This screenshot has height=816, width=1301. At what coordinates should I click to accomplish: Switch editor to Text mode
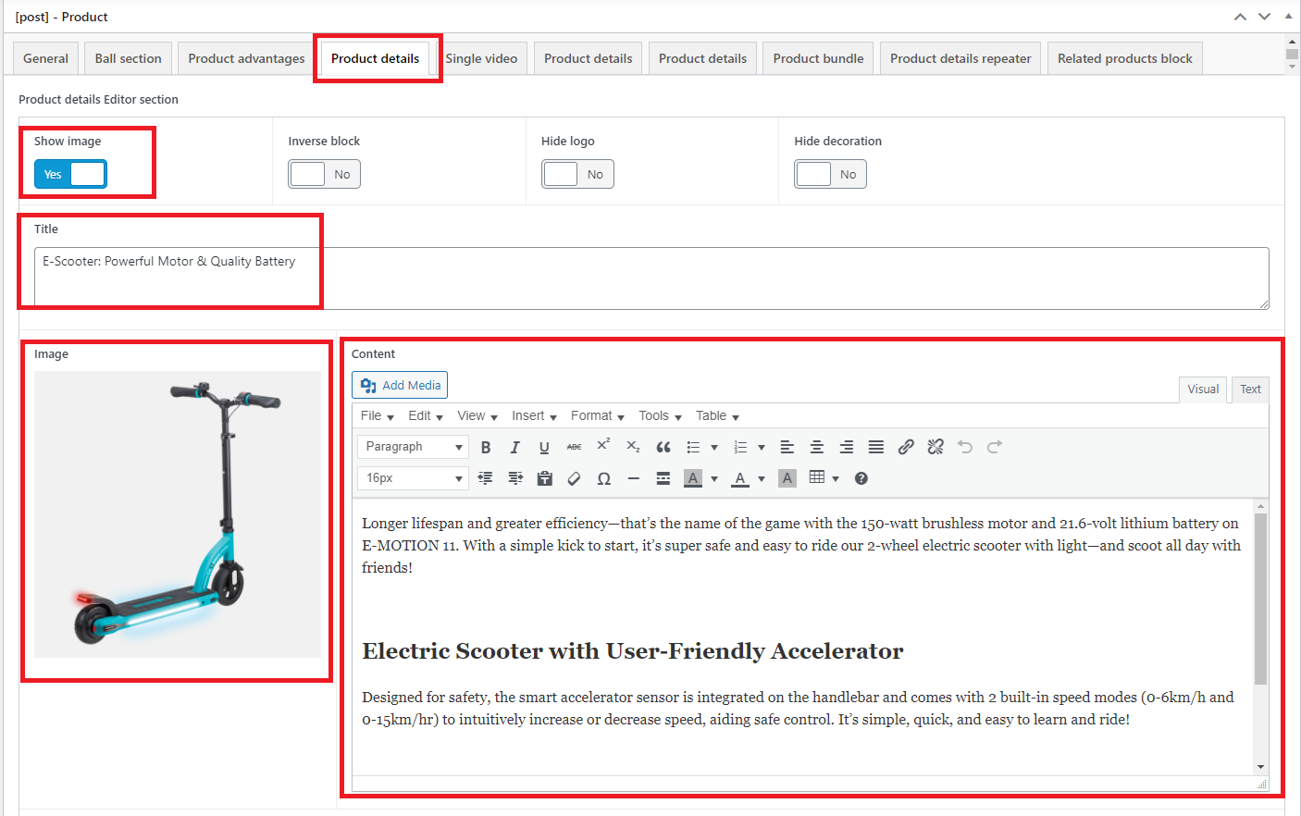[x=1250, y=389]
